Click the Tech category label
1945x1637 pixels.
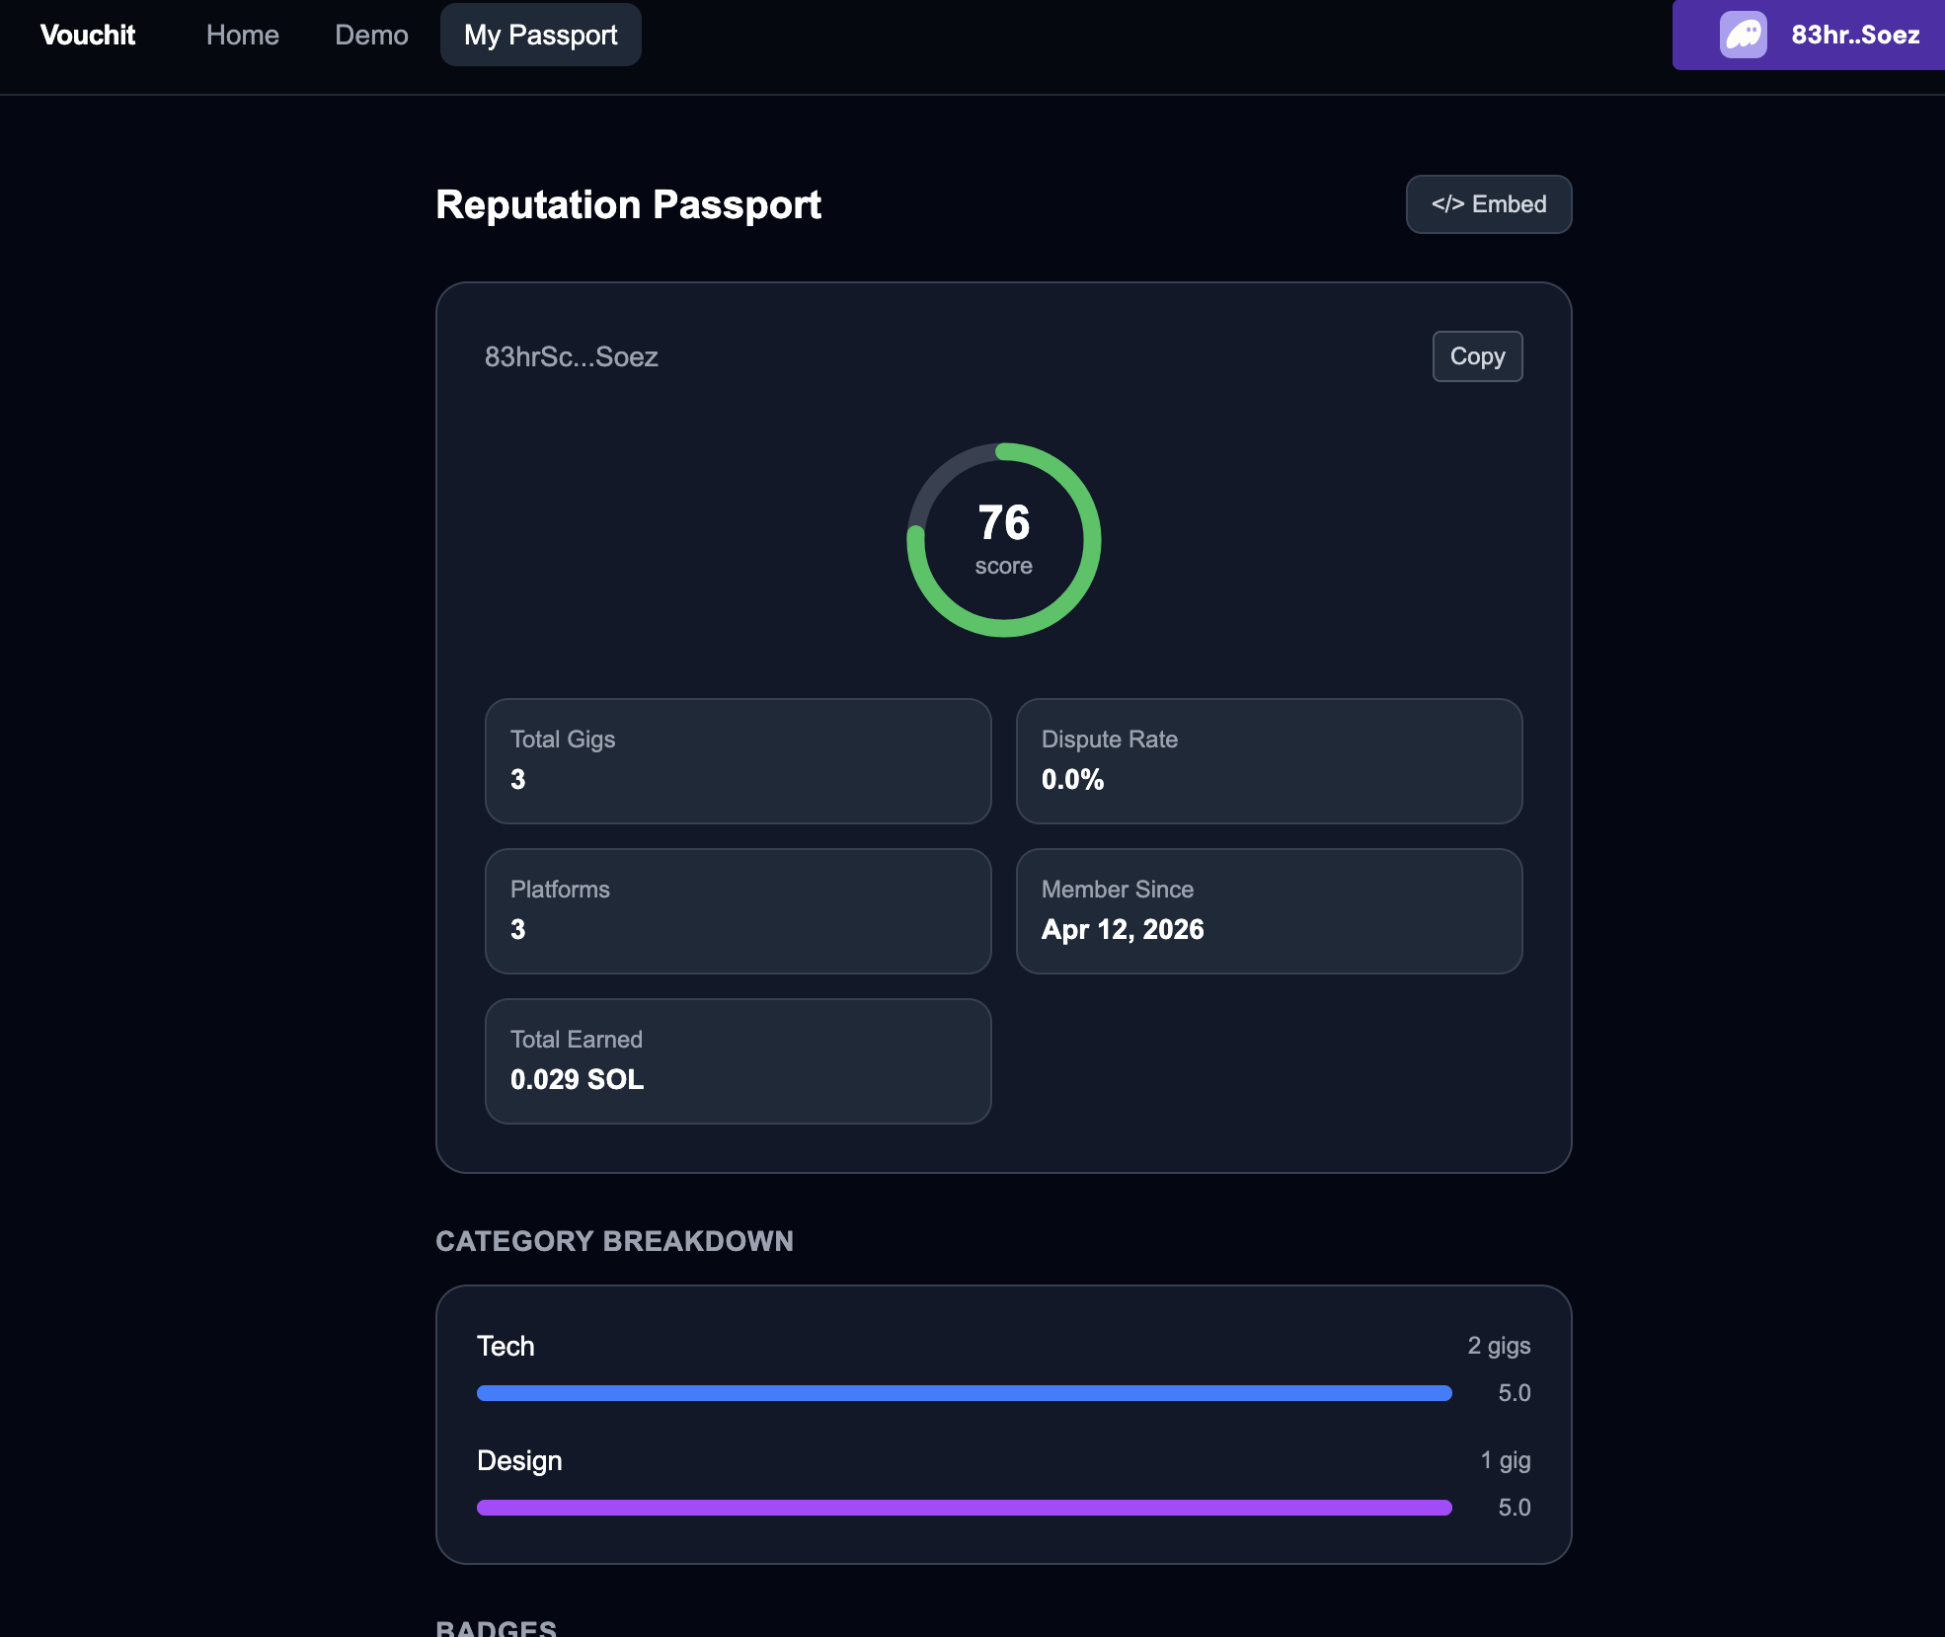pos(506,1346)
